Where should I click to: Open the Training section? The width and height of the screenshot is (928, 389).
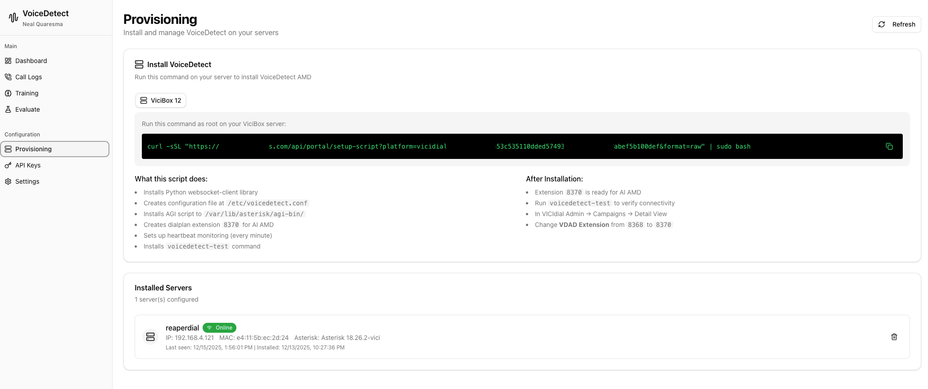pos(55,93)
